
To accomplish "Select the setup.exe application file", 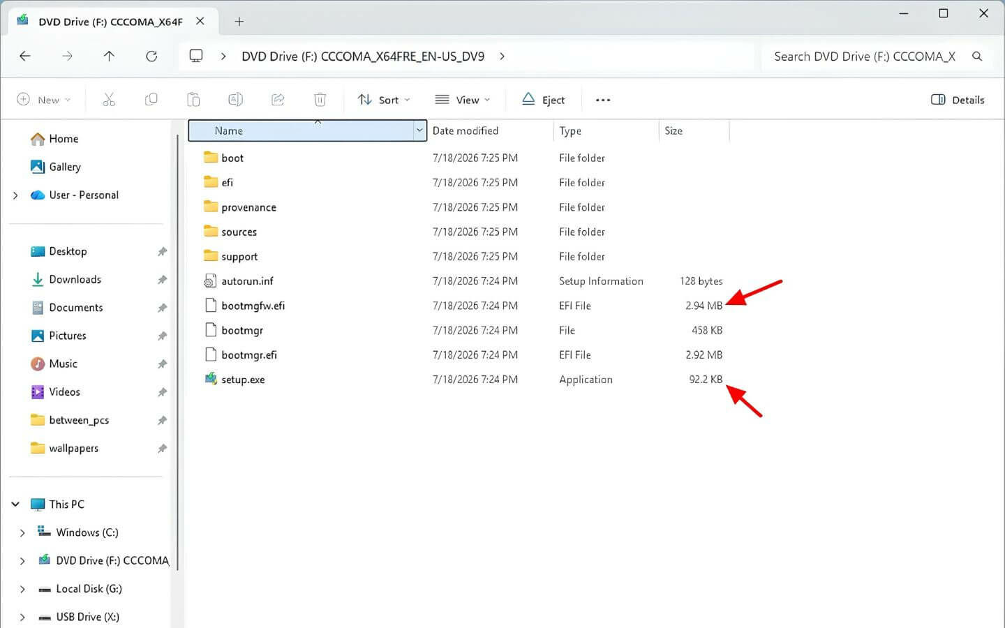I will point(243,380).
